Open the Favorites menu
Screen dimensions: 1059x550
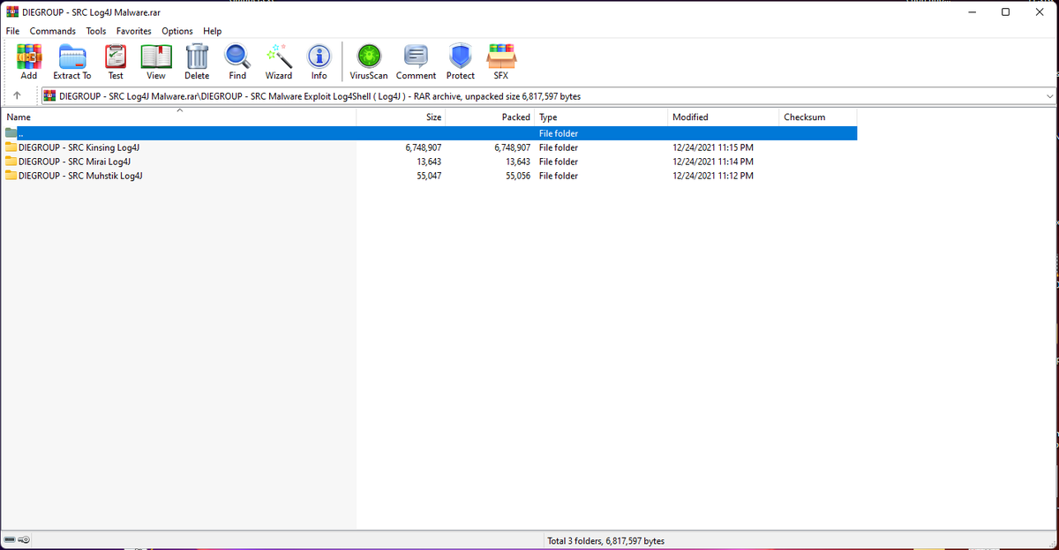134,31
